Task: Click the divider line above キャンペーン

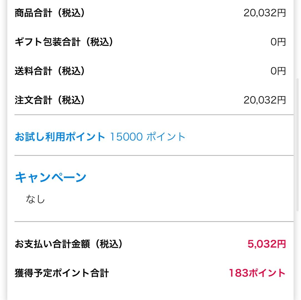Action: coord(154,156)
